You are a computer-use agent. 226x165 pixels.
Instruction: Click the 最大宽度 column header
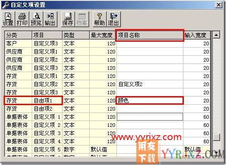point(103,35)
